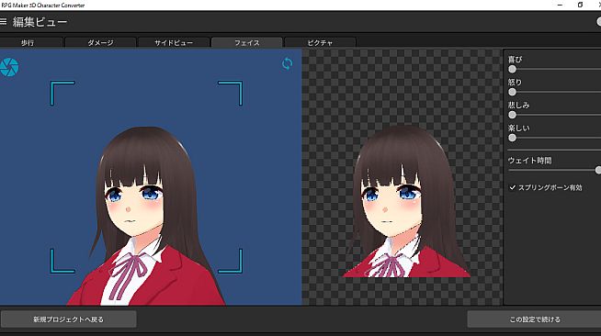
Task: Click the 怒り slider handle
Action: (512, 92)
